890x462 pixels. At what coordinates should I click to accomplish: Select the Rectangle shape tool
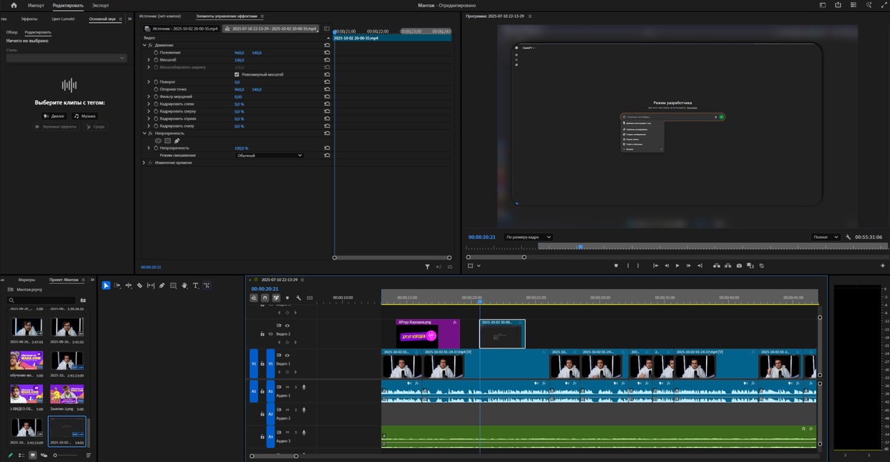coord(173,285)
